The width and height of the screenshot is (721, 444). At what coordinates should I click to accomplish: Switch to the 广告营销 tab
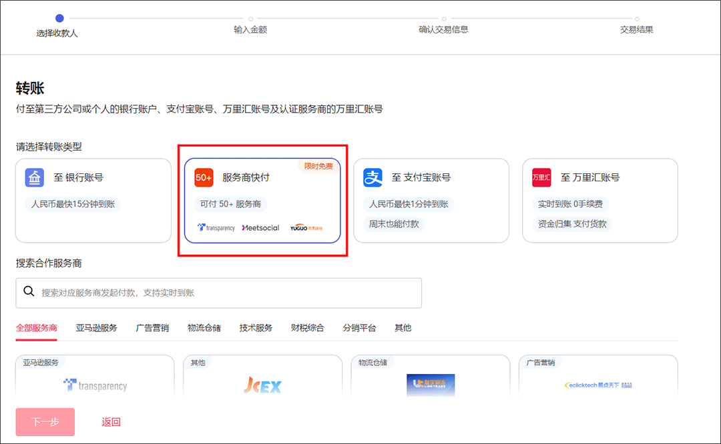(152, 328)
